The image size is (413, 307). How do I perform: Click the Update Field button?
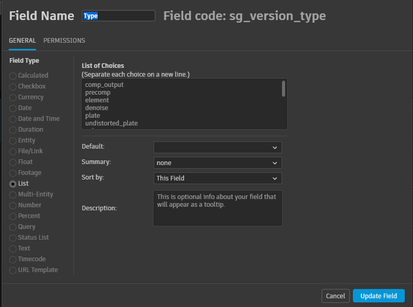tap(379, 296)
